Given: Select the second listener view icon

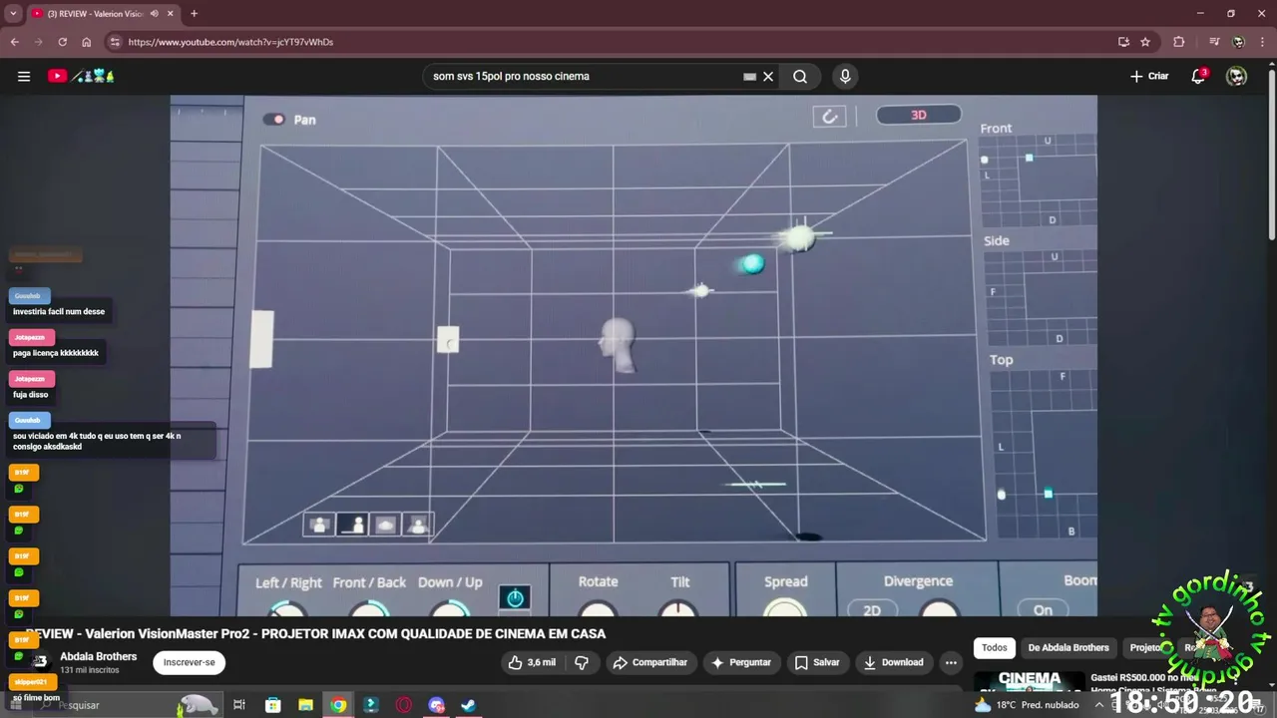Looking at the screenshot, I should (353, 525).
